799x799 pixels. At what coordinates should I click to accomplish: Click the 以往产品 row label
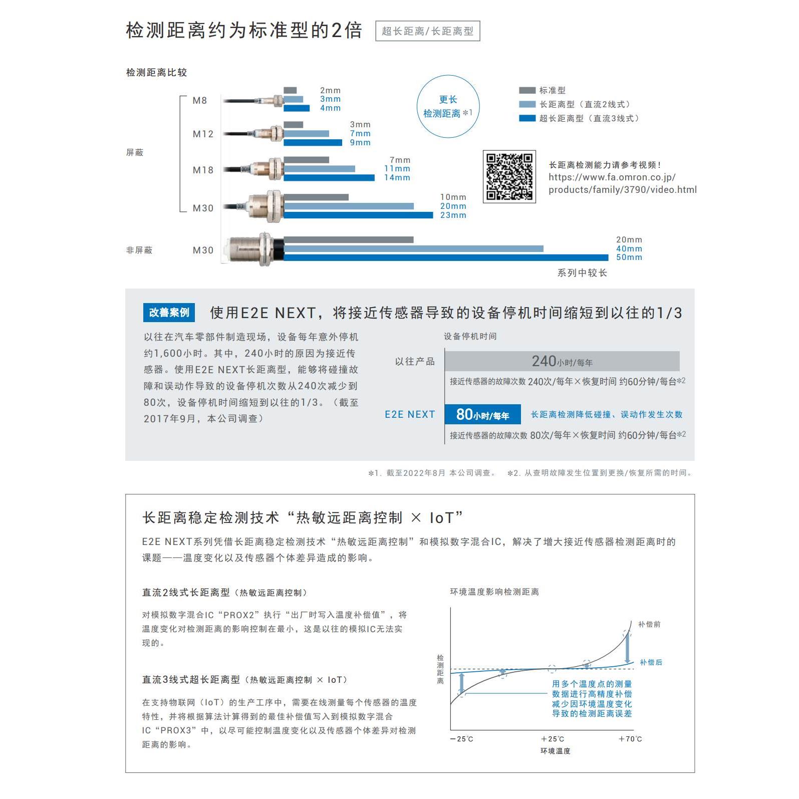(x=415, y=361)
